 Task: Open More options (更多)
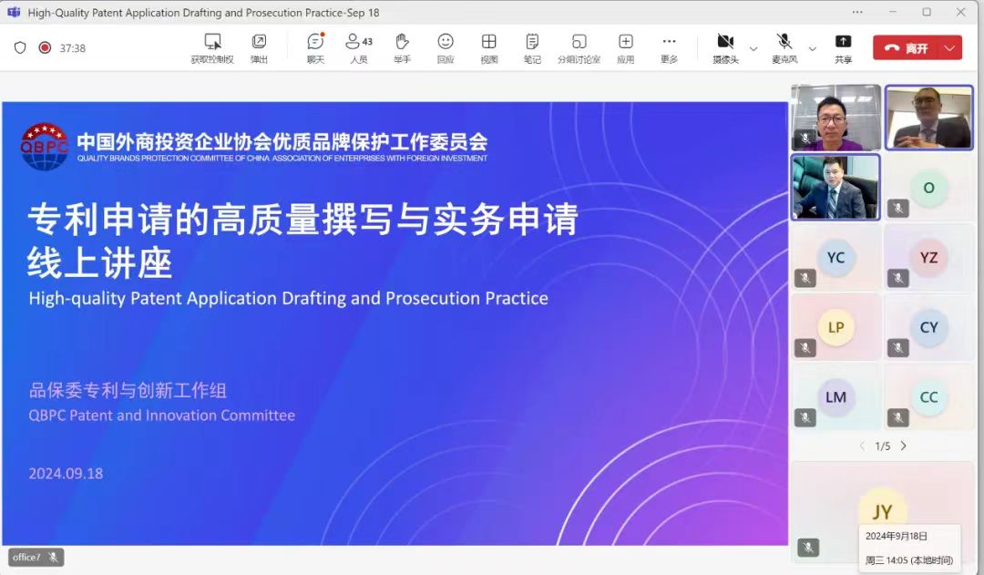tap(669, 47)
